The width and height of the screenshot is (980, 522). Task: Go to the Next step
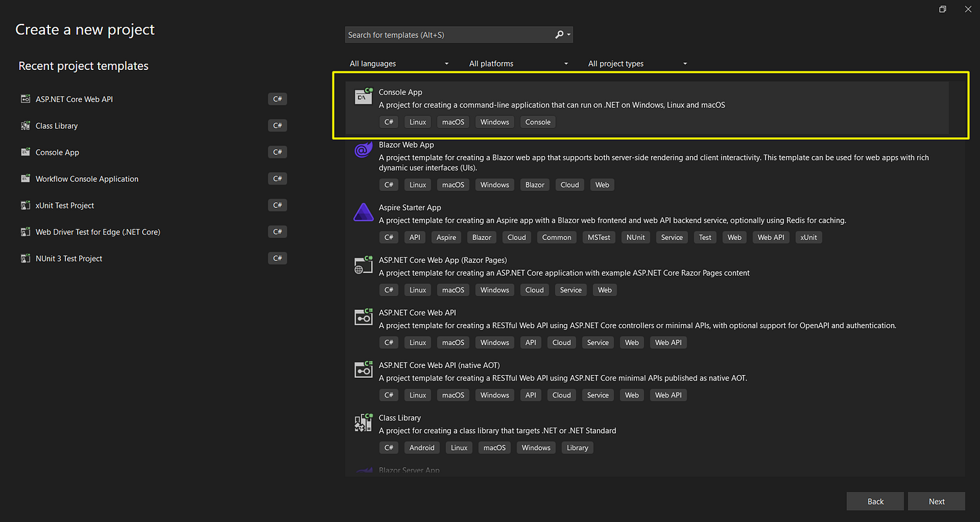(x=937, y=501)
